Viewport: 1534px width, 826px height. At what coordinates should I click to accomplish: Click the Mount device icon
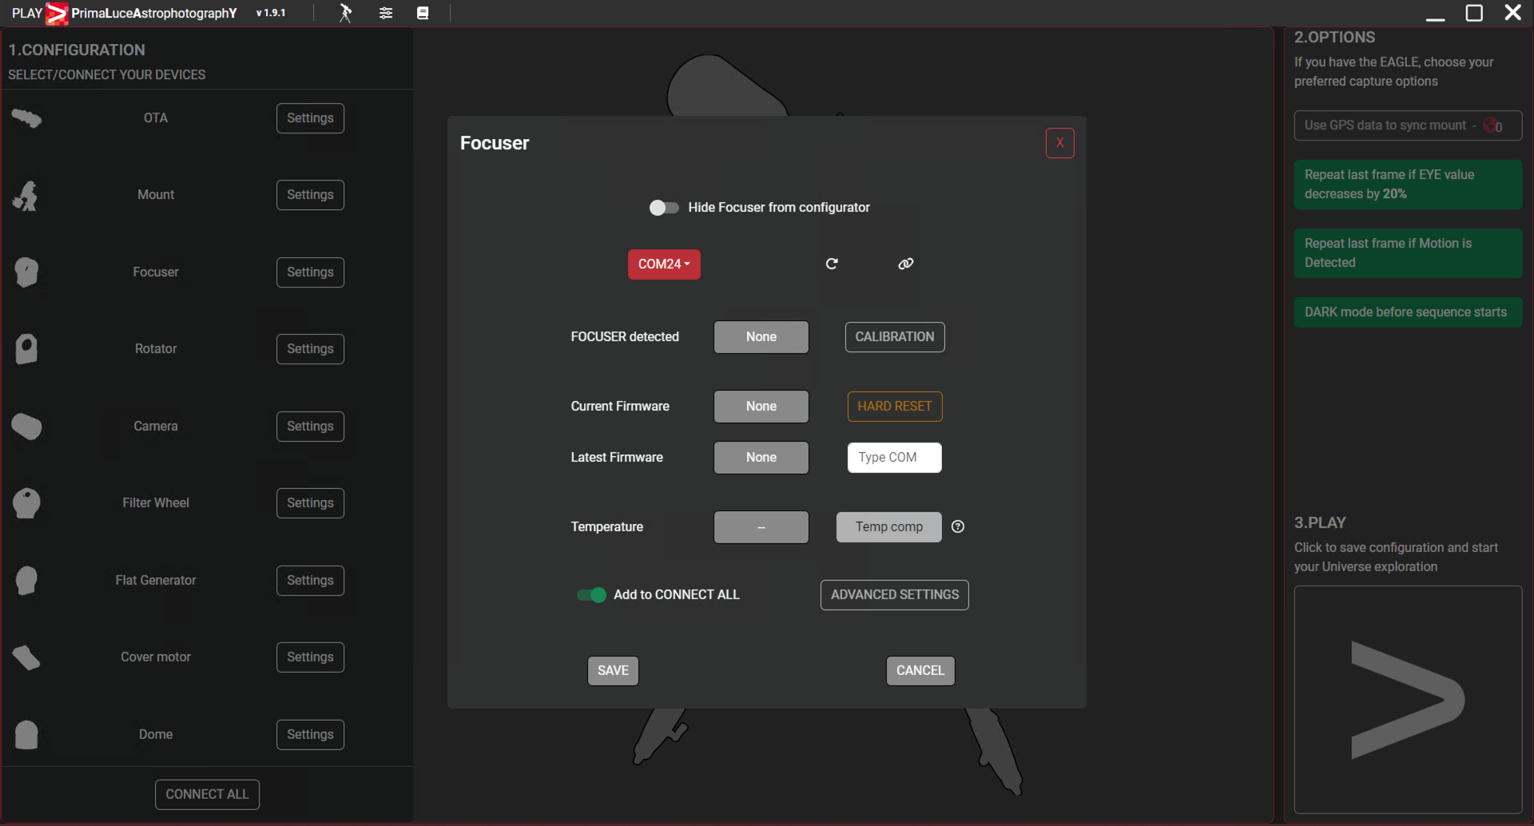(26, 195)
